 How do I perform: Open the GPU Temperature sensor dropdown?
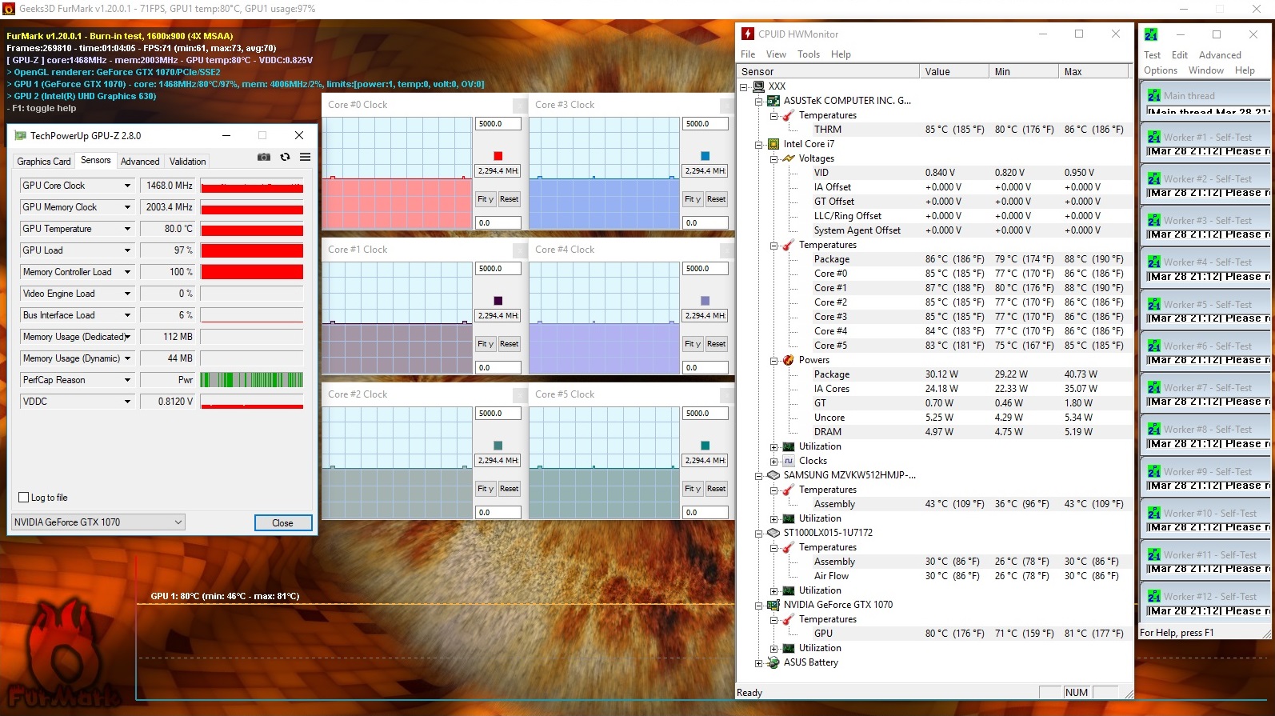127,229
